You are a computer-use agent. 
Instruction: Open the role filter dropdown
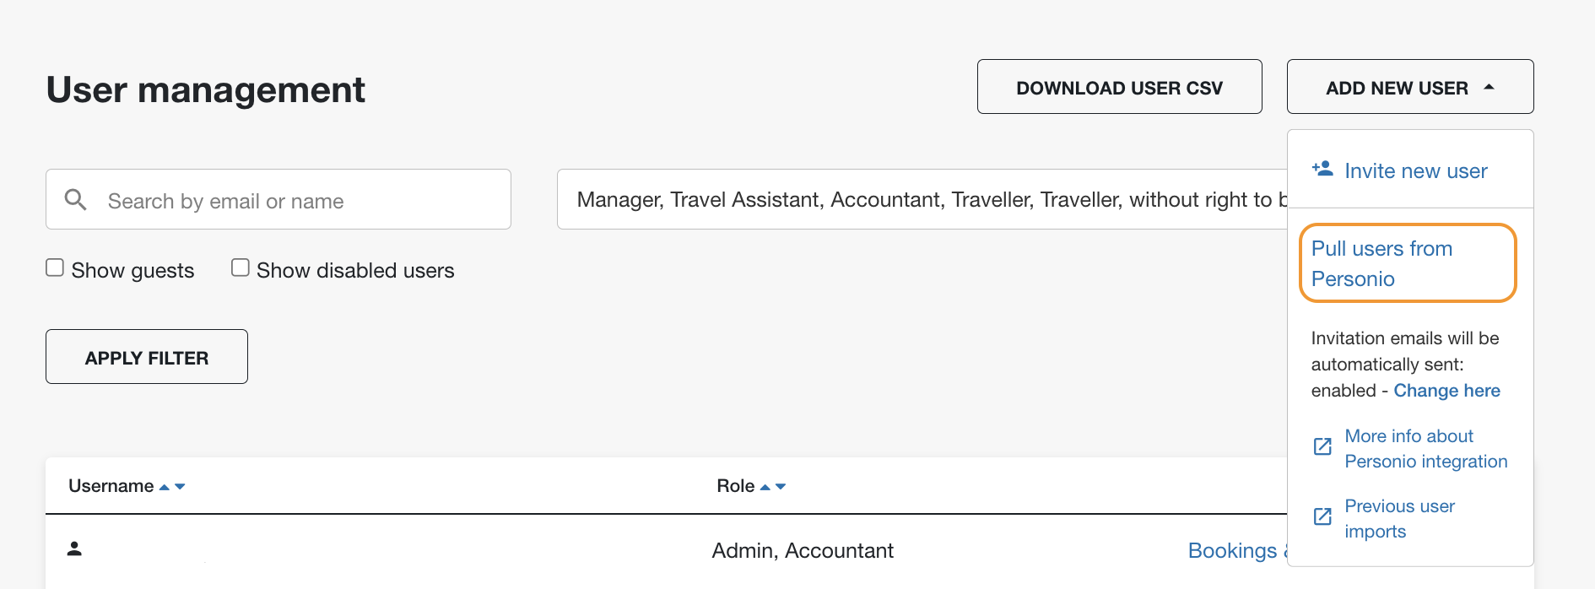point(922,199)
